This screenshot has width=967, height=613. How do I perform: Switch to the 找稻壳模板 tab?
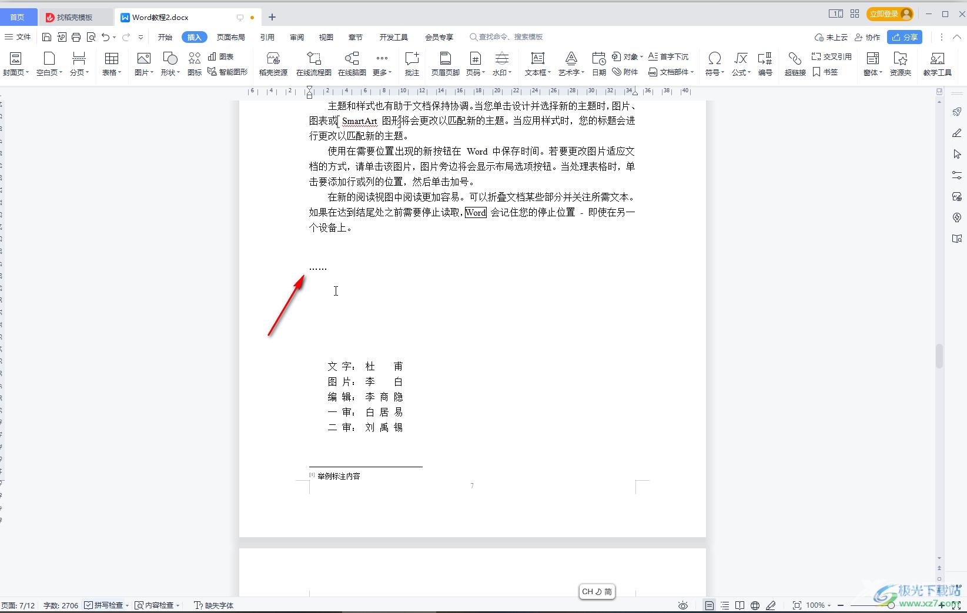click(74, 17)
